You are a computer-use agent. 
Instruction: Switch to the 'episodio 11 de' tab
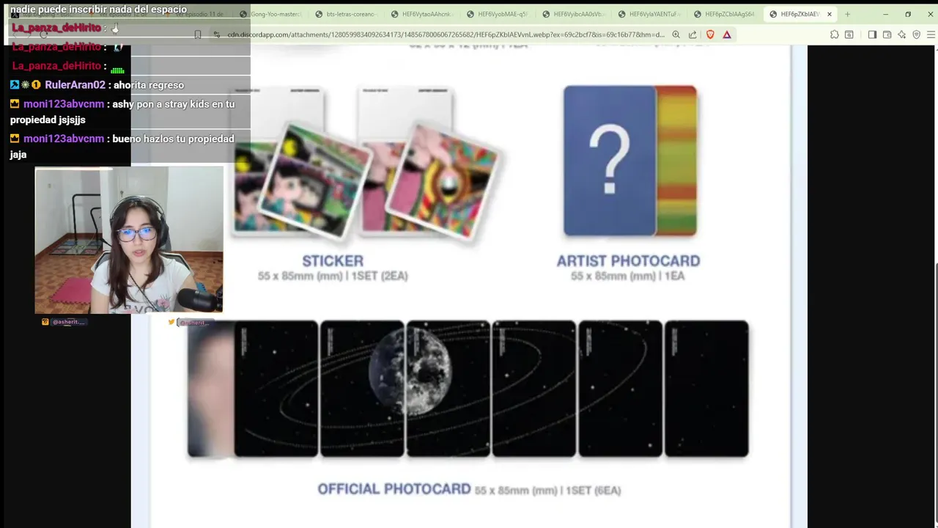click(194, 14)
